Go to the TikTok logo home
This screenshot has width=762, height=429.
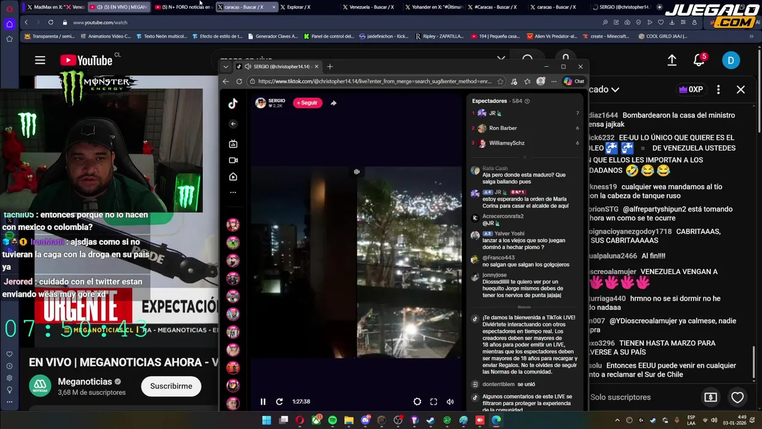pyautogui.click(x=233, y=103)
